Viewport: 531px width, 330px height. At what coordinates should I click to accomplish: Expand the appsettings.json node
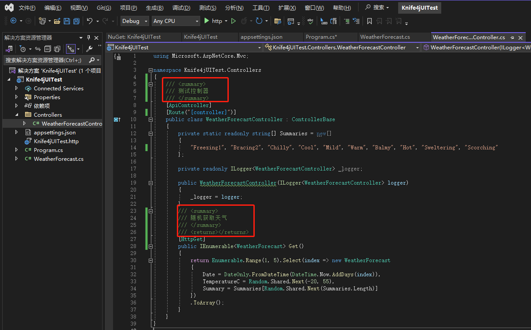pos(17,133)
